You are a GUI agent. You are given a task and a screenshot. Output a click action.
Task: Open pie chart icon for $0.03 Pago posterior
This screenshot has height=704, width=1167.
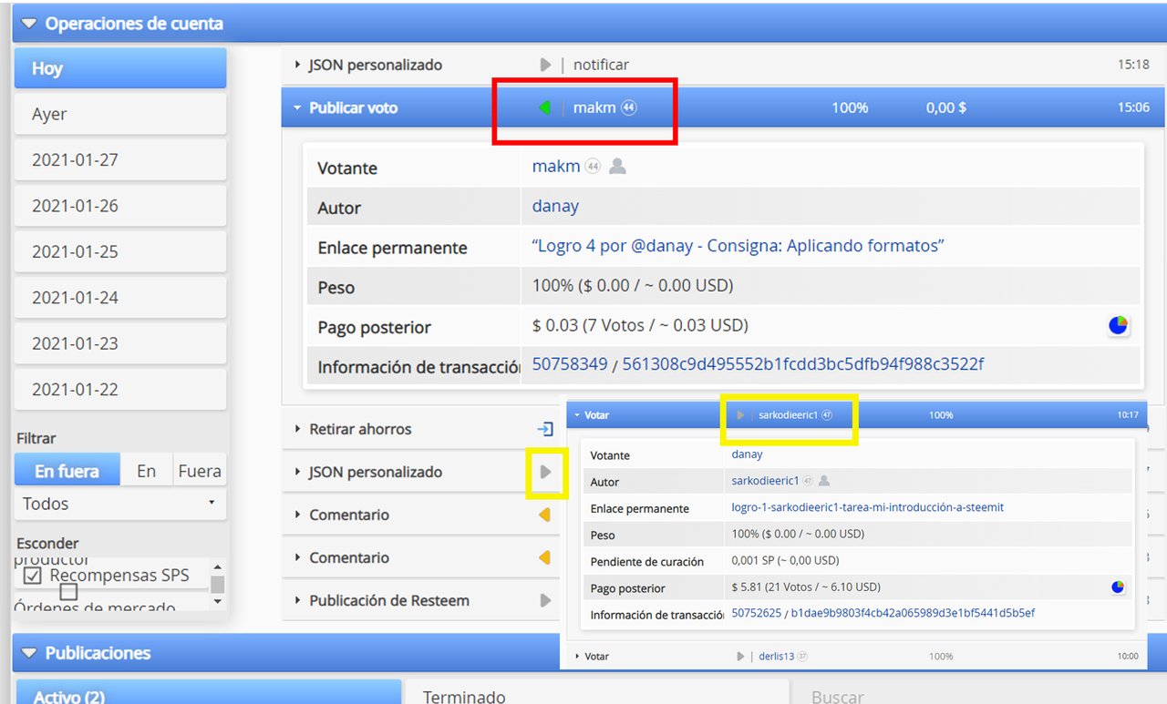[1118, 325]
